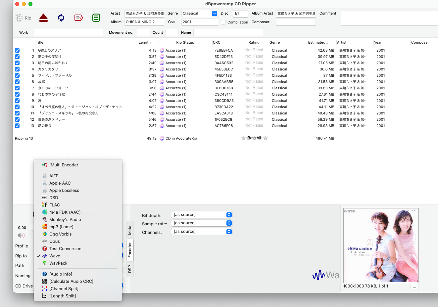Switch to the Encoder vertical tab
The height and width of the screenshot is (307, 438).
pos(130,250)
